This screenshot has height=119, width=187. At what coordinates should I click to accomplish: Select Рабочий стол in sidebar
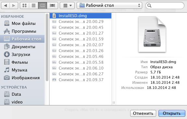[x=22, y=39]
